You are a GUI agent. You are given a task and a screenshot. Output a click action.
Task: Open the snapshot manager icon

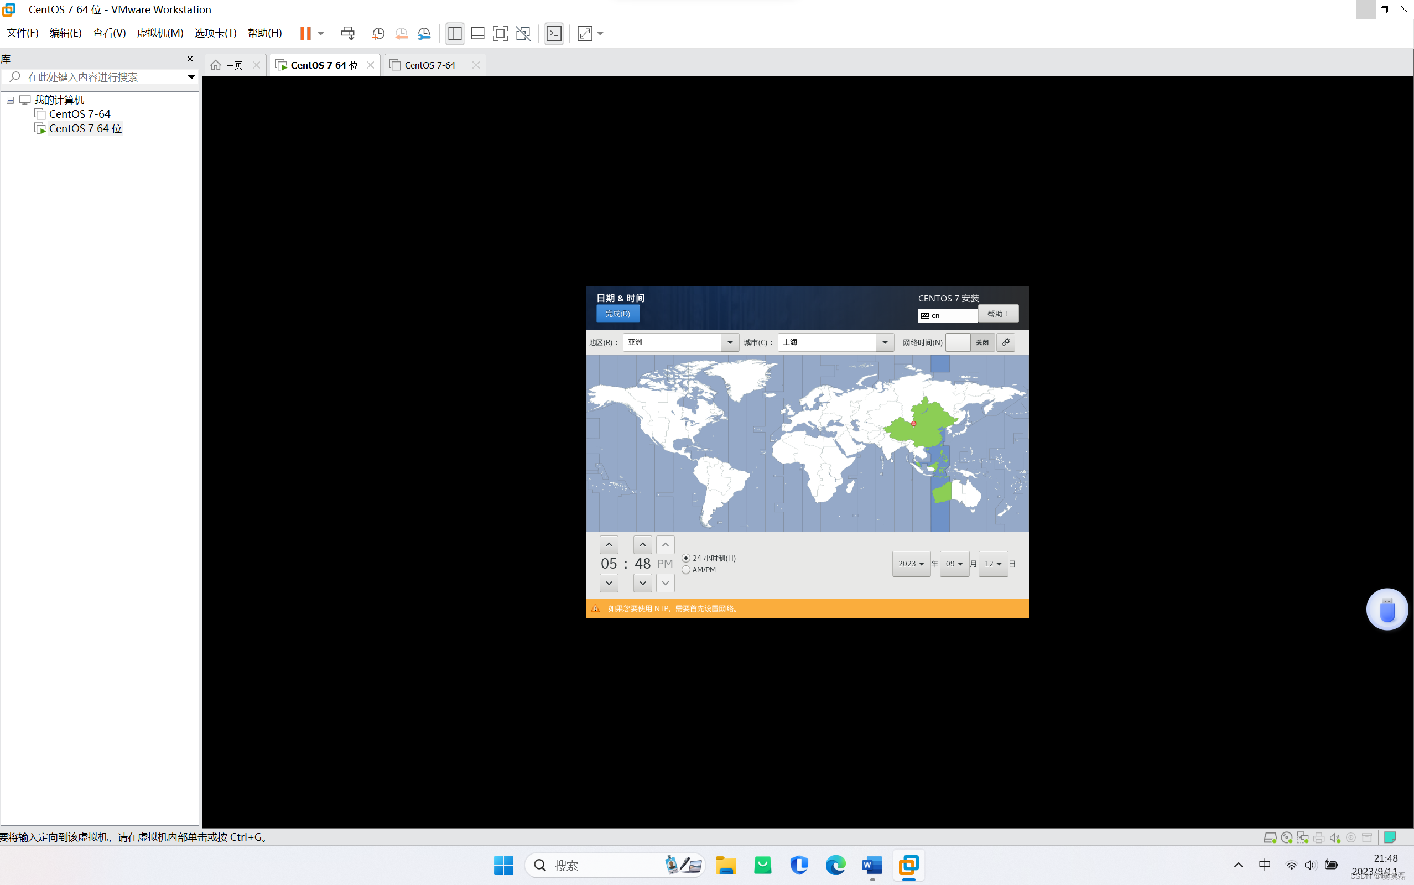coord(424,33)
